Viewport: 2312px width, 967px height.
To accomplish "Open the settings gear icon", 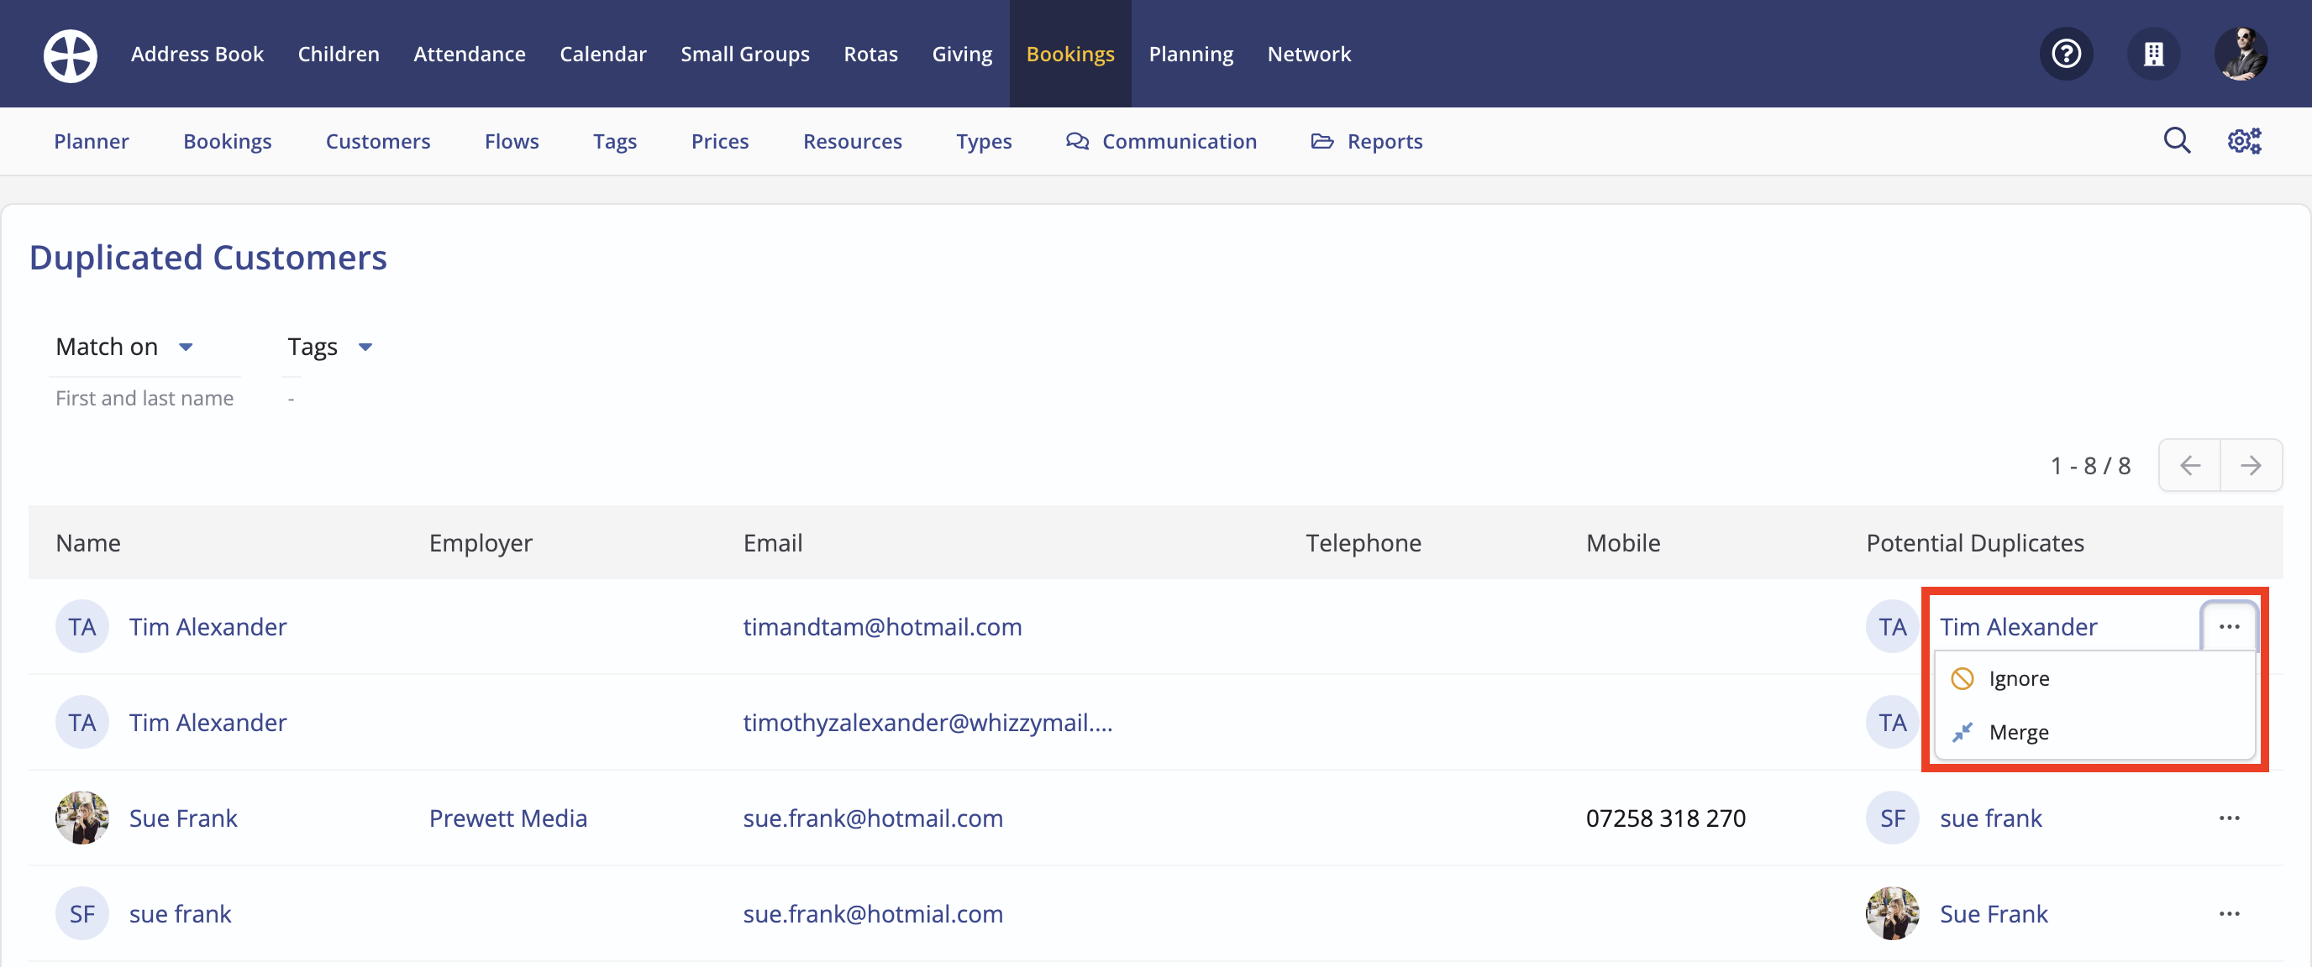I will click(2245, 141).
